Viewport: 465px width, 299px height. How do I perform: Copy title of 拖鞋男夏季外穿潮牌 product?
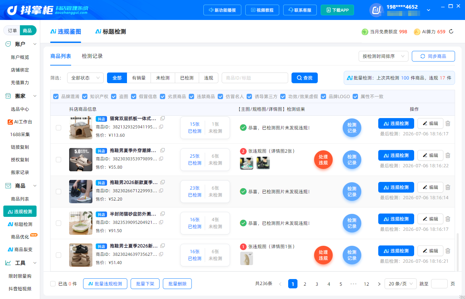tap(163, 150)
